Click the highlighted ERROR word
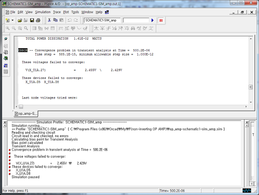Viewport: 259px width, 195px height. (x=23, y=50)
